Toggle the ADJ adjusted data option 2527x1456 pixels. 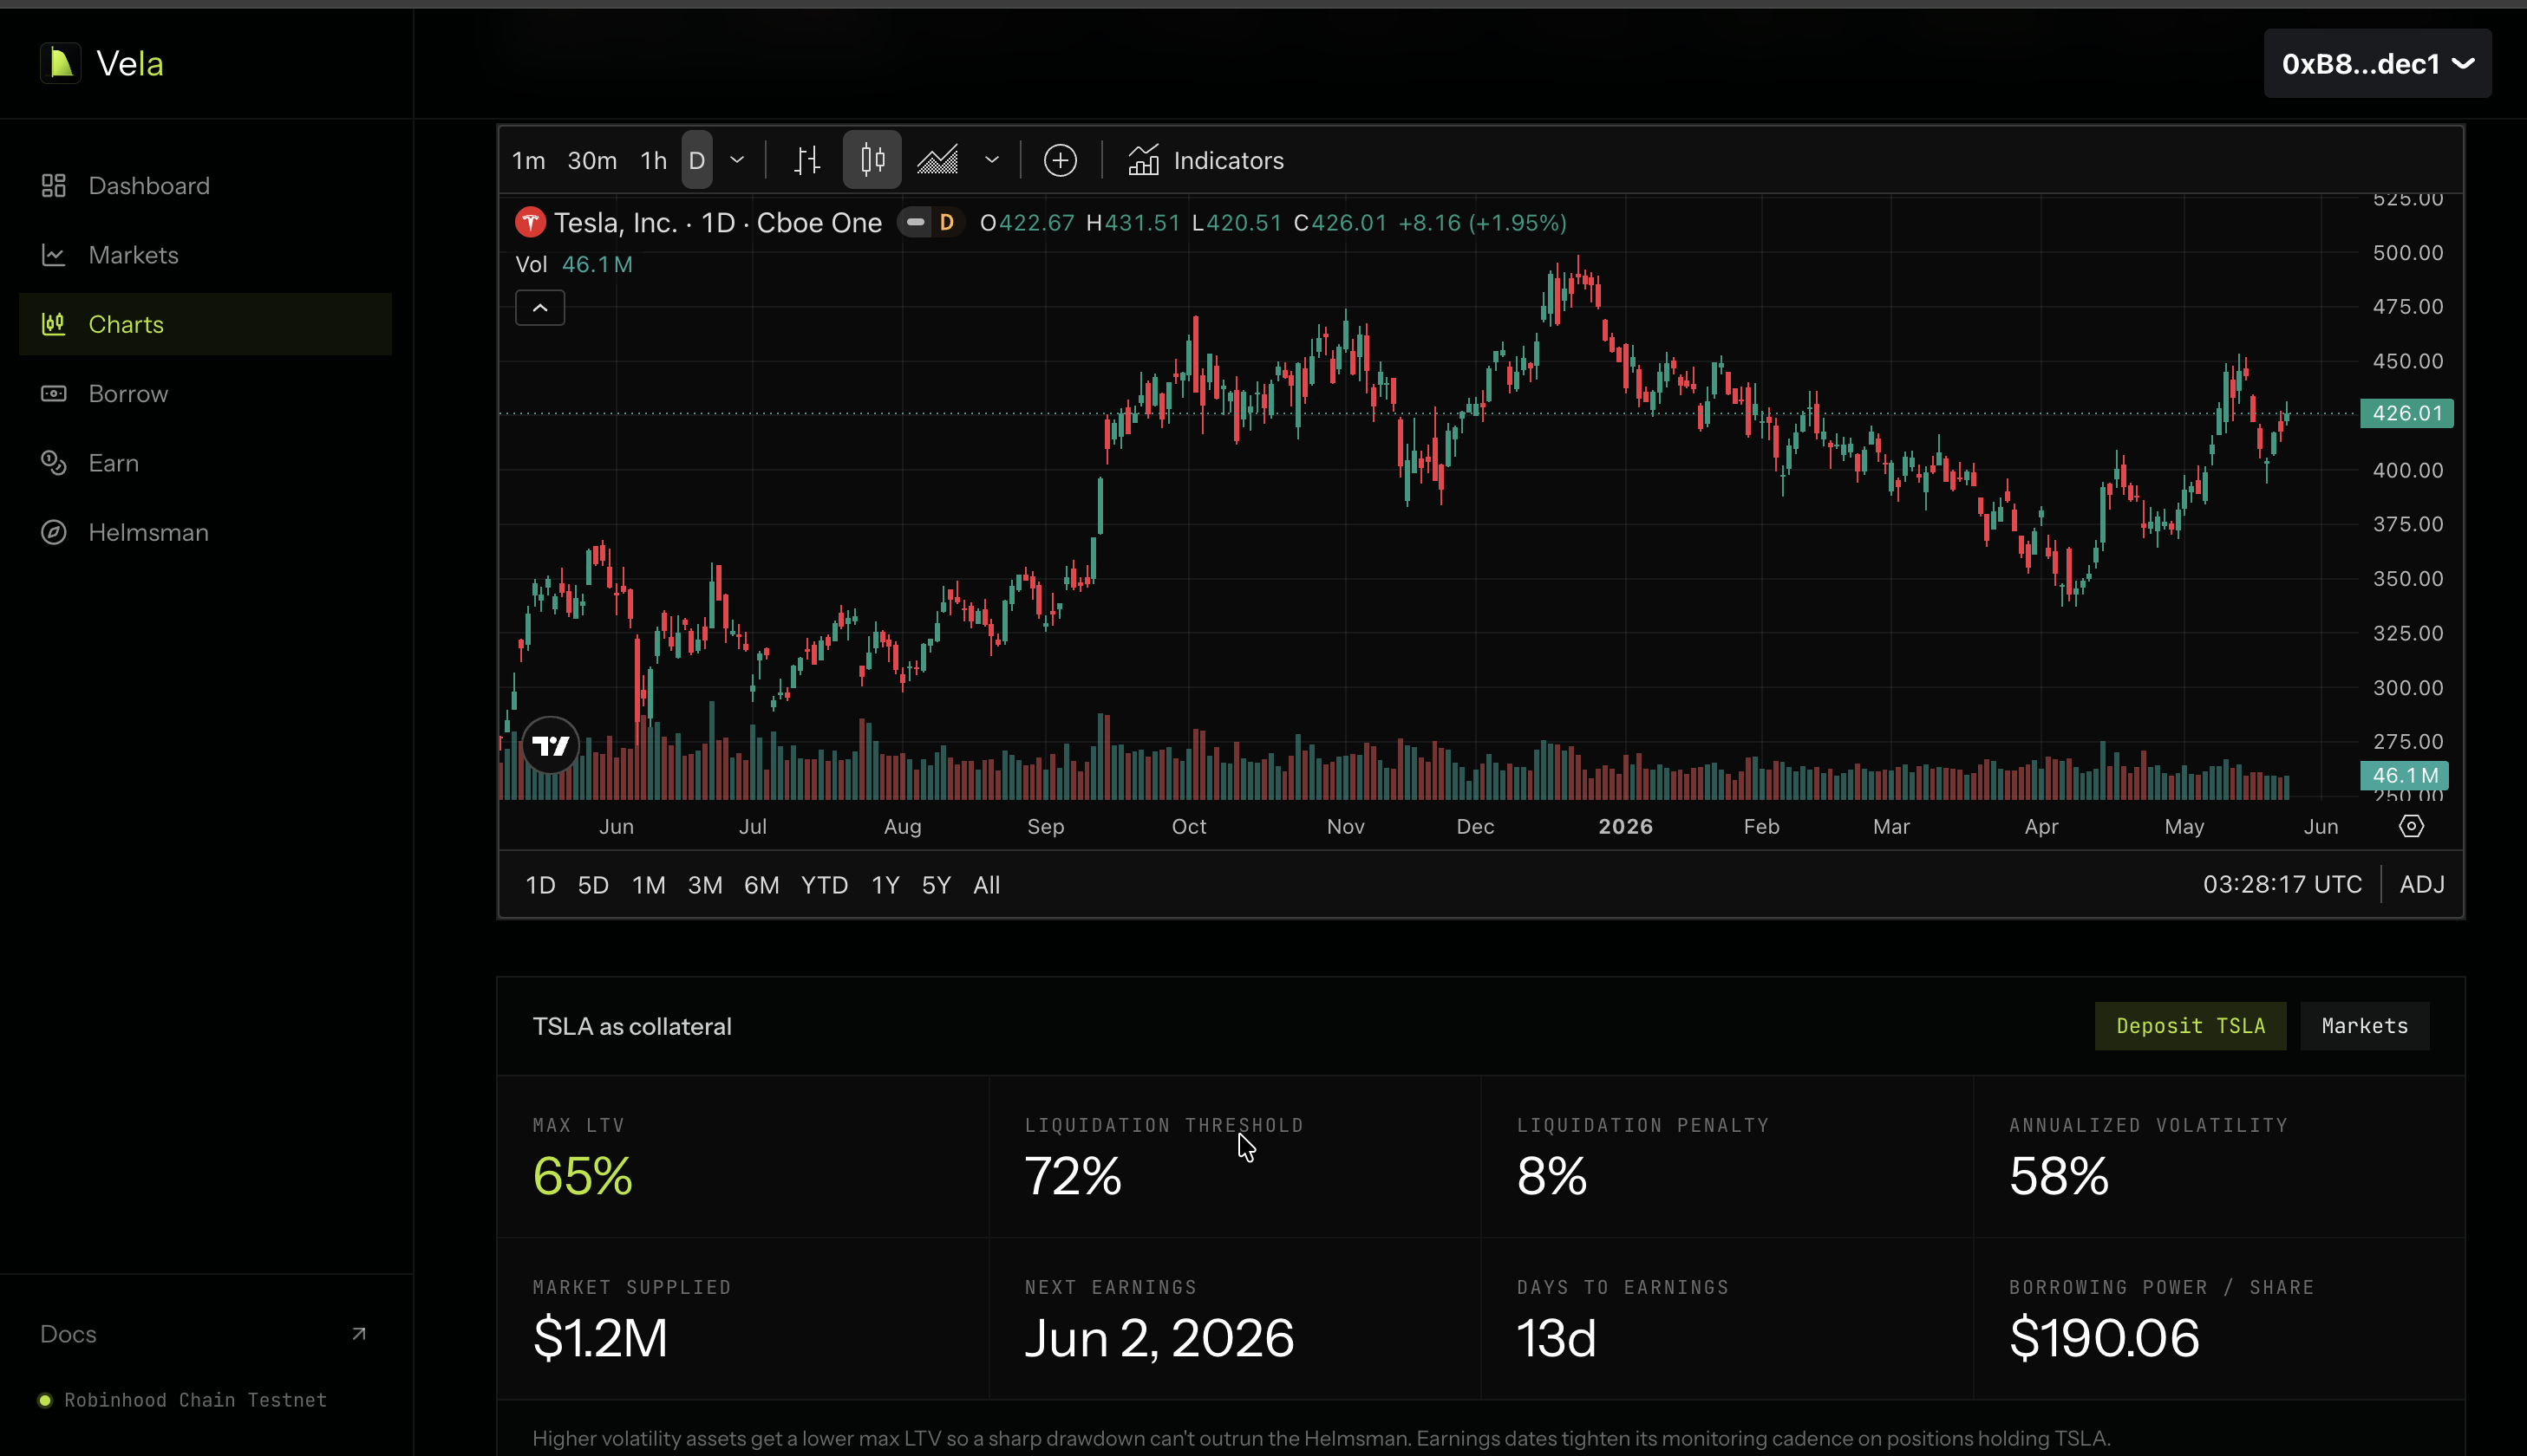click(2422, 885)
